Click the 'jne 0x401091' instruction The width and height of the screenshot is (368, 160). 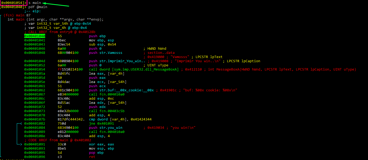[102, 123]
